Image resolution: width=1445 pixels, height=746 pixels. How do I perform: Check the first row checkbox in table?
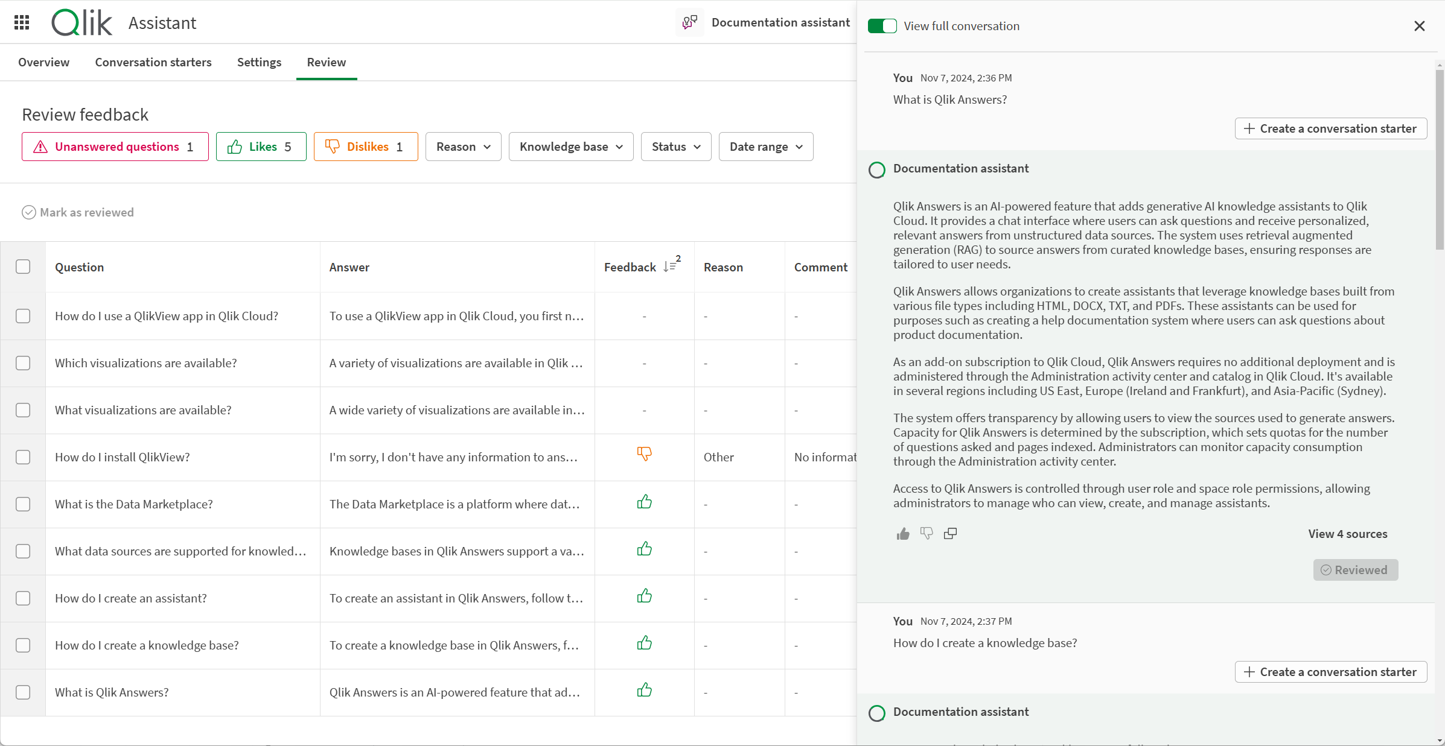pos(24,316)
